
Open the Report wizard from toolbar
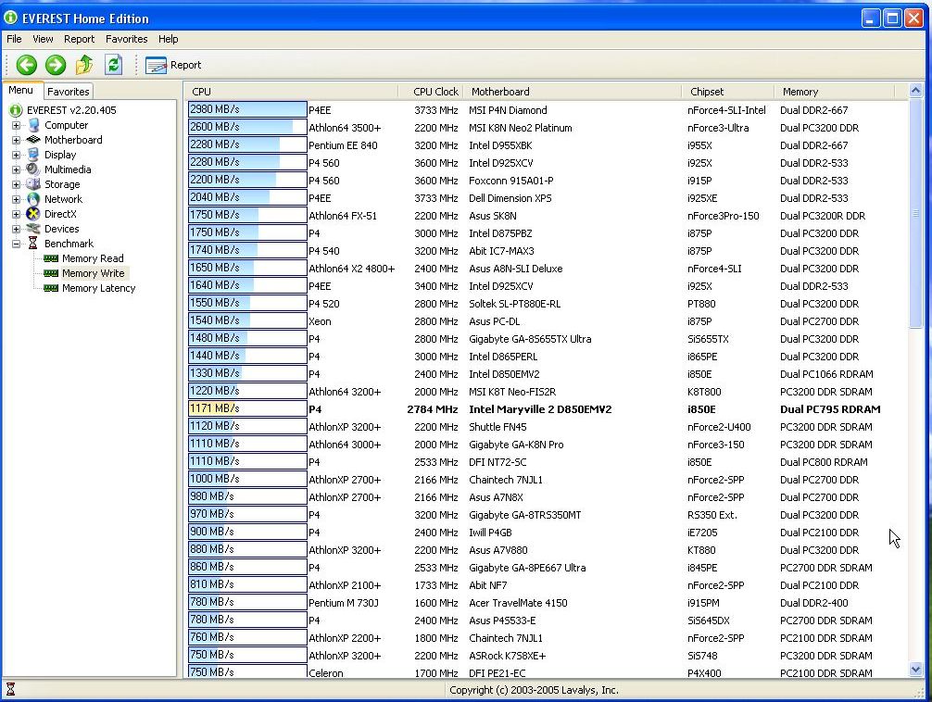tap(173, 65)
